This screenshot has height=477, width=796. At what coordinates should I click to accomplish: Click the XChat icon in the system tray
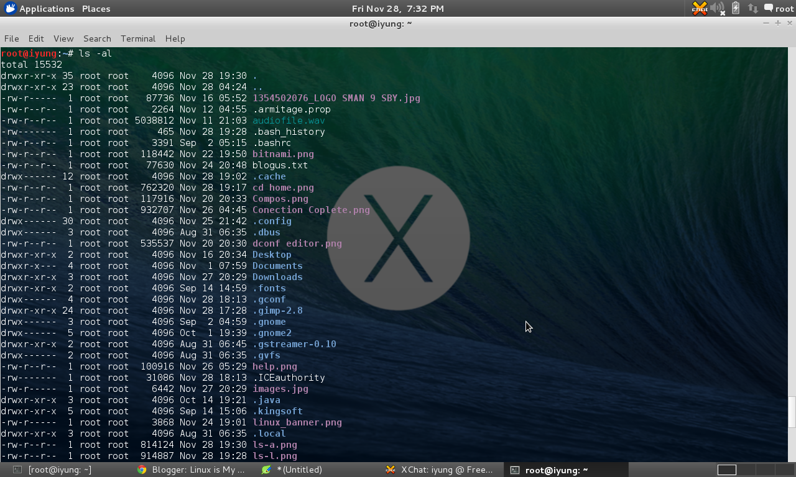[x=699, y=9]
